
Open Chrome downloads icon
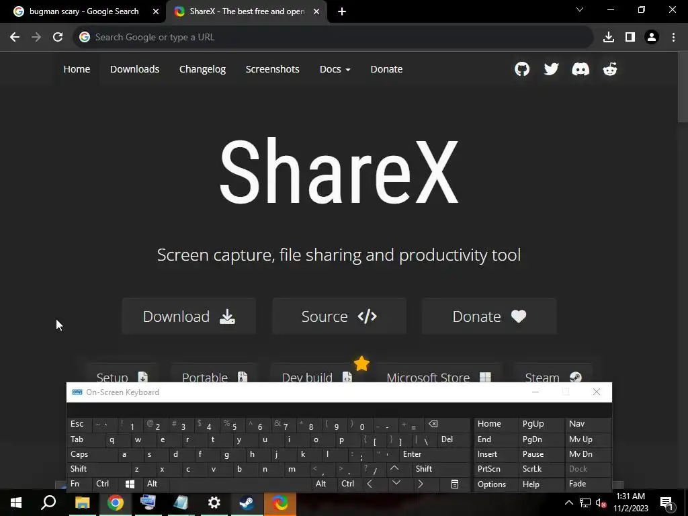point(609,37)
